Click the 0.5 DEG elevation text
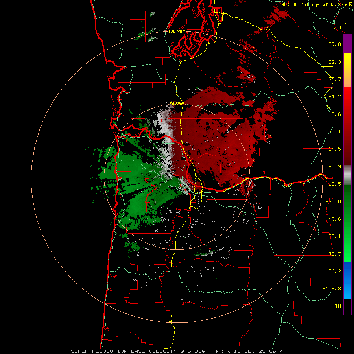 [x=193, y=351]
